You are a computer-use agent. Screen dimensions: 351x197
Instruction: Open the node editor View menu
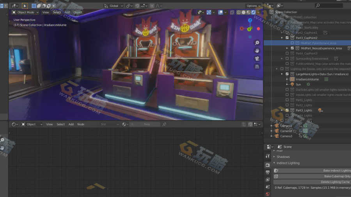coord(49,124)
